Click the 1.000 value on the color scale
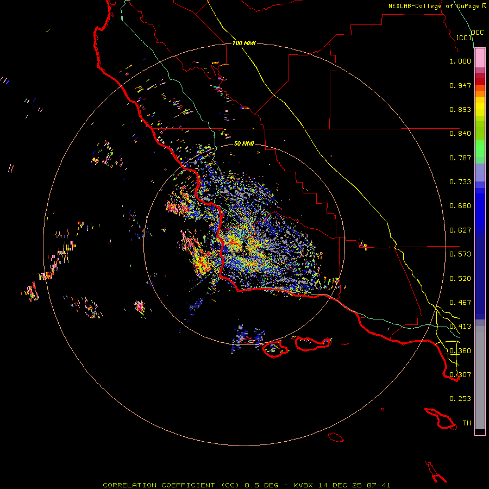The height and width of the screenshot is (489, 489). [x=460, y=61]
